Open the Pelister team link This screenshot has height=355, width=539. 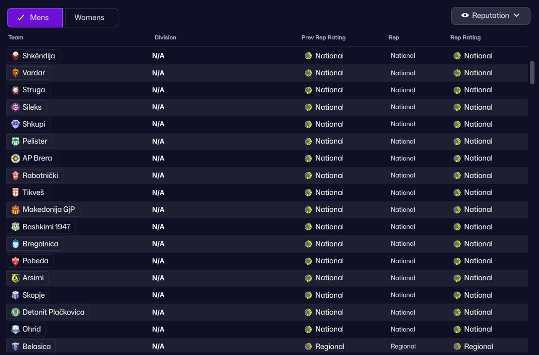[x=29, y=141]
